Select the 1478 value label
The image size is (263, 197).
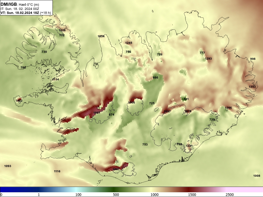[x=188, y=111]
